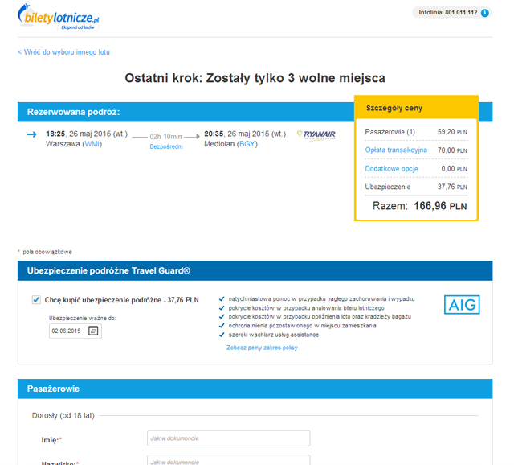Click the AIG logo
Image resolution: width=514 pixels, height=465 pixels.
(x=461, y=304)
